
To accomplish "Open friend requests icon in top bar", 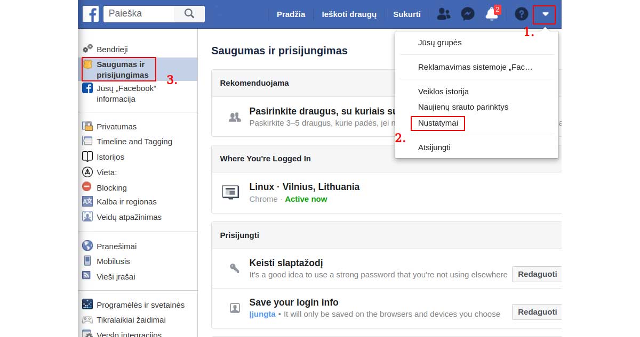I will (443, 14).
